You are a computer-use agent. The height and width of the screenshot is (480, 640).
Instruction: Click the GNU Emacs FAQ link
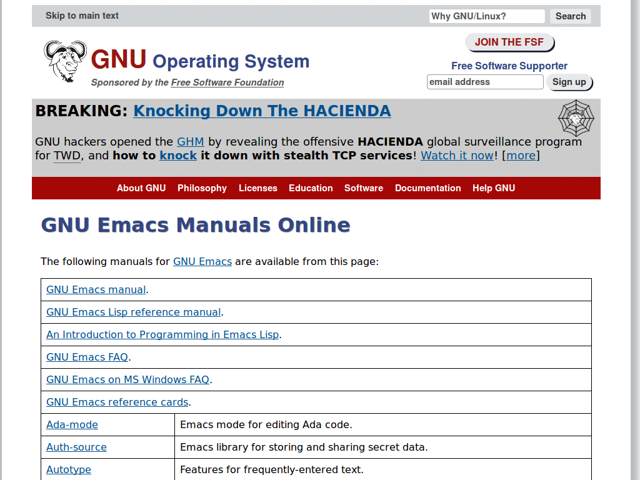click(x=87, y=357)
